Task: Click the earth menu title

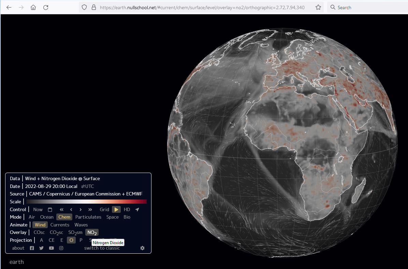Action: click(x=17, y=262)
